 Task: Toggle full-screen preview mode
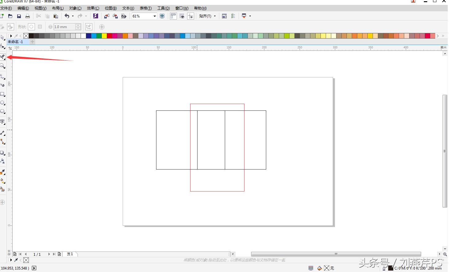tap(162, 16)
